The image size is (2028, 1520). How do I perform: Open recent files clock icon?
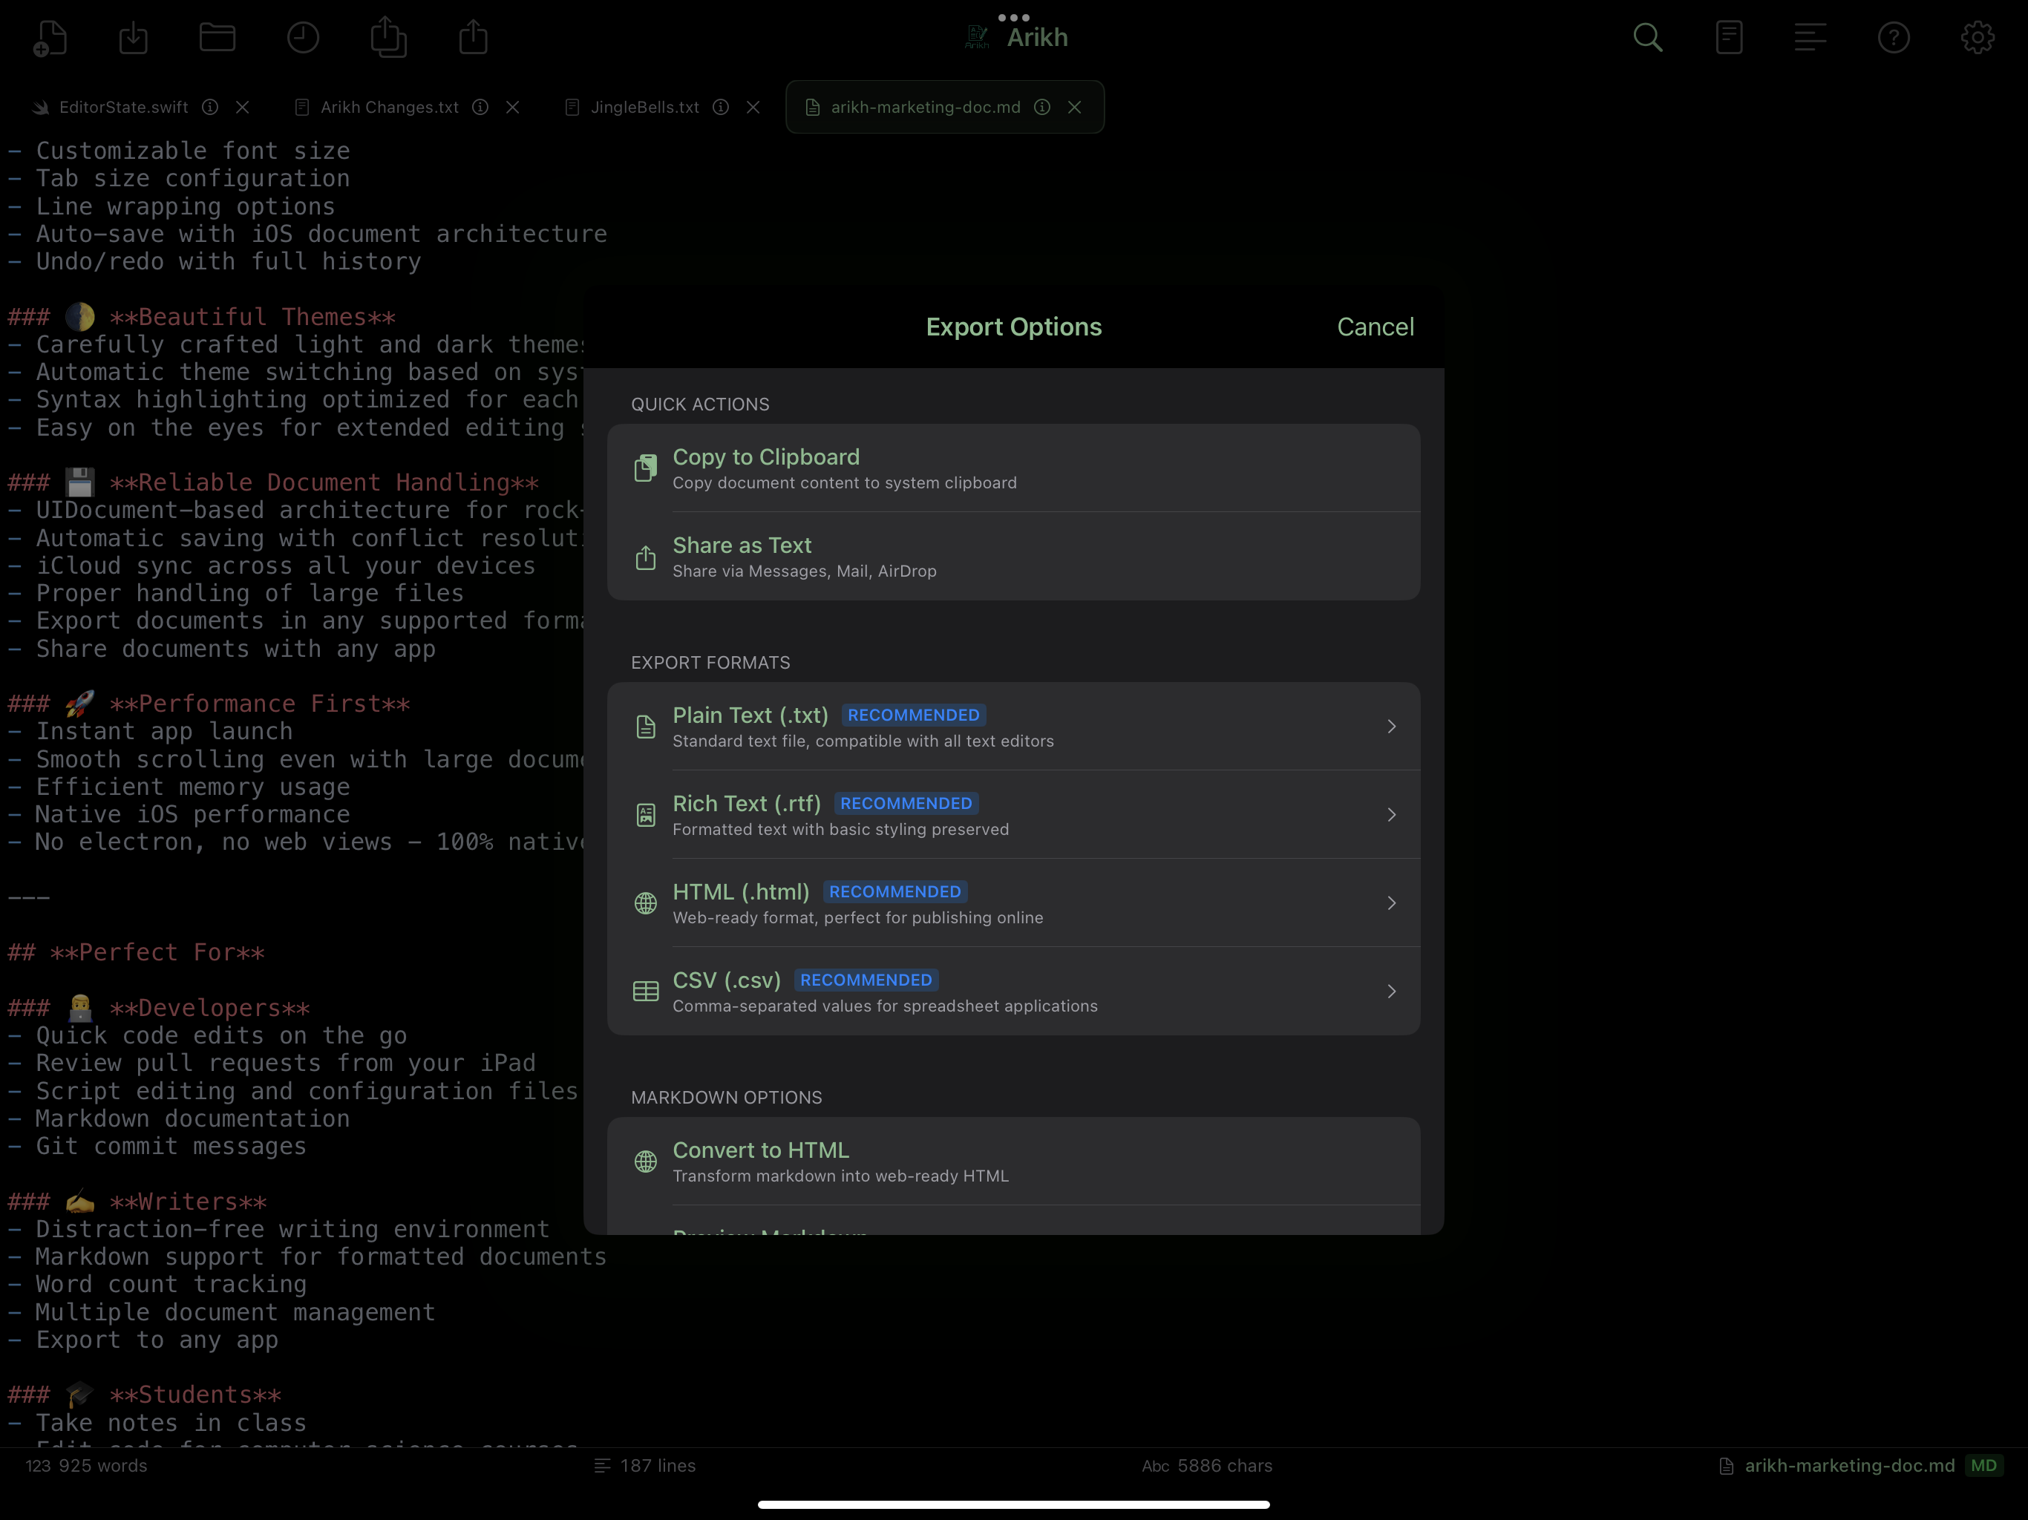pyautogui.click(x=303, y=38)
